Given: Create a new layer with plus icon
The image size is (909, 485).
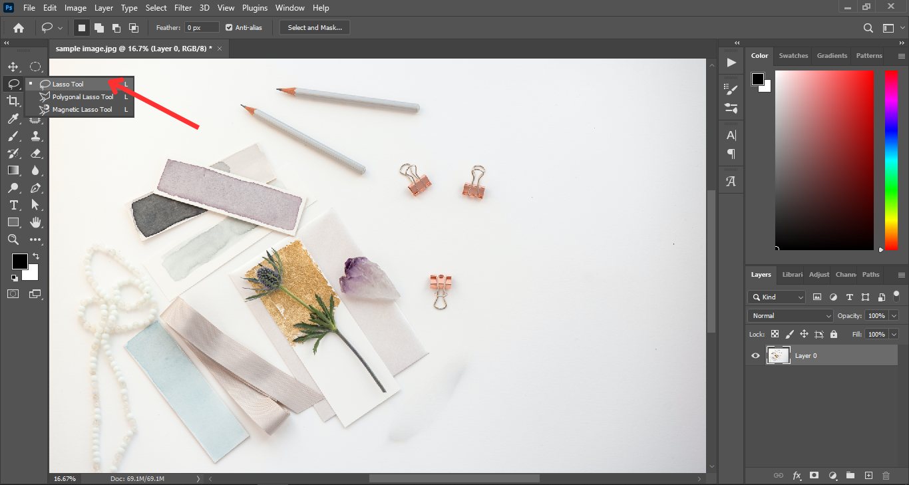Looking at the screenshot, I should click(868, 476).
